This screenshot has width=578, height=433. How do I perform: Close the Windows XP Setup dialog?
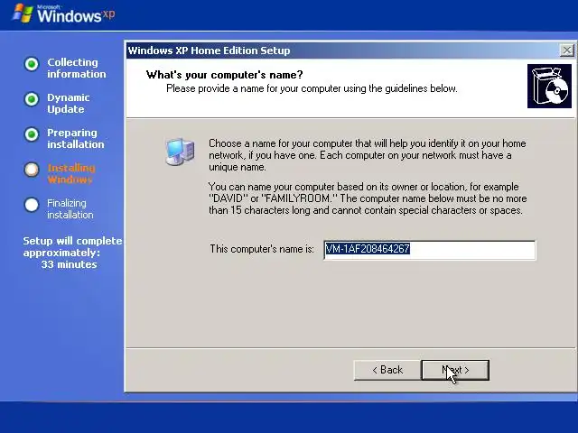(566, 51)
